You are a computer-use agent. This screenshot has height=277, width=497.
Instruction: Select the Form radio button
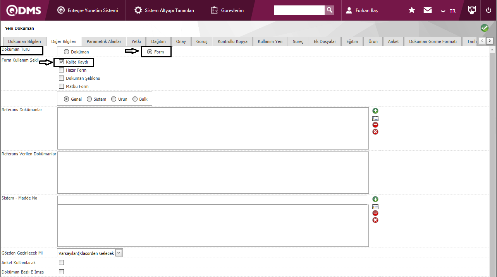[150, 52]
